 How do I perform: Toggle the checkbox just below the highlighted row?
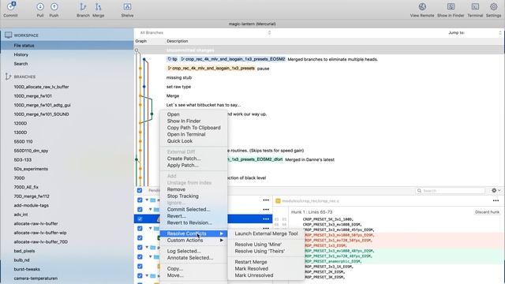coord(140,228)
